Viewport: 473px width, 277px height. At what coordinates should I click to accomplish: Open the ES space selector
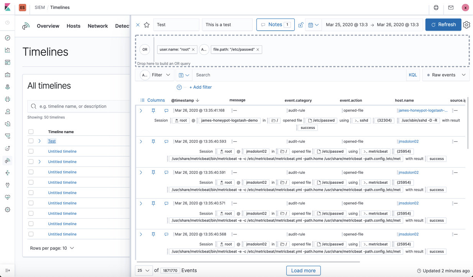(x=23, y=8)
